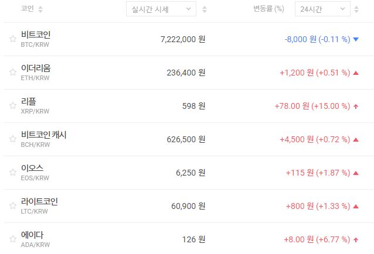This screenshot has width=374, height=254.
Task: Mark Litecoin LTC/KRW with the star
Action: click(12, 206)
